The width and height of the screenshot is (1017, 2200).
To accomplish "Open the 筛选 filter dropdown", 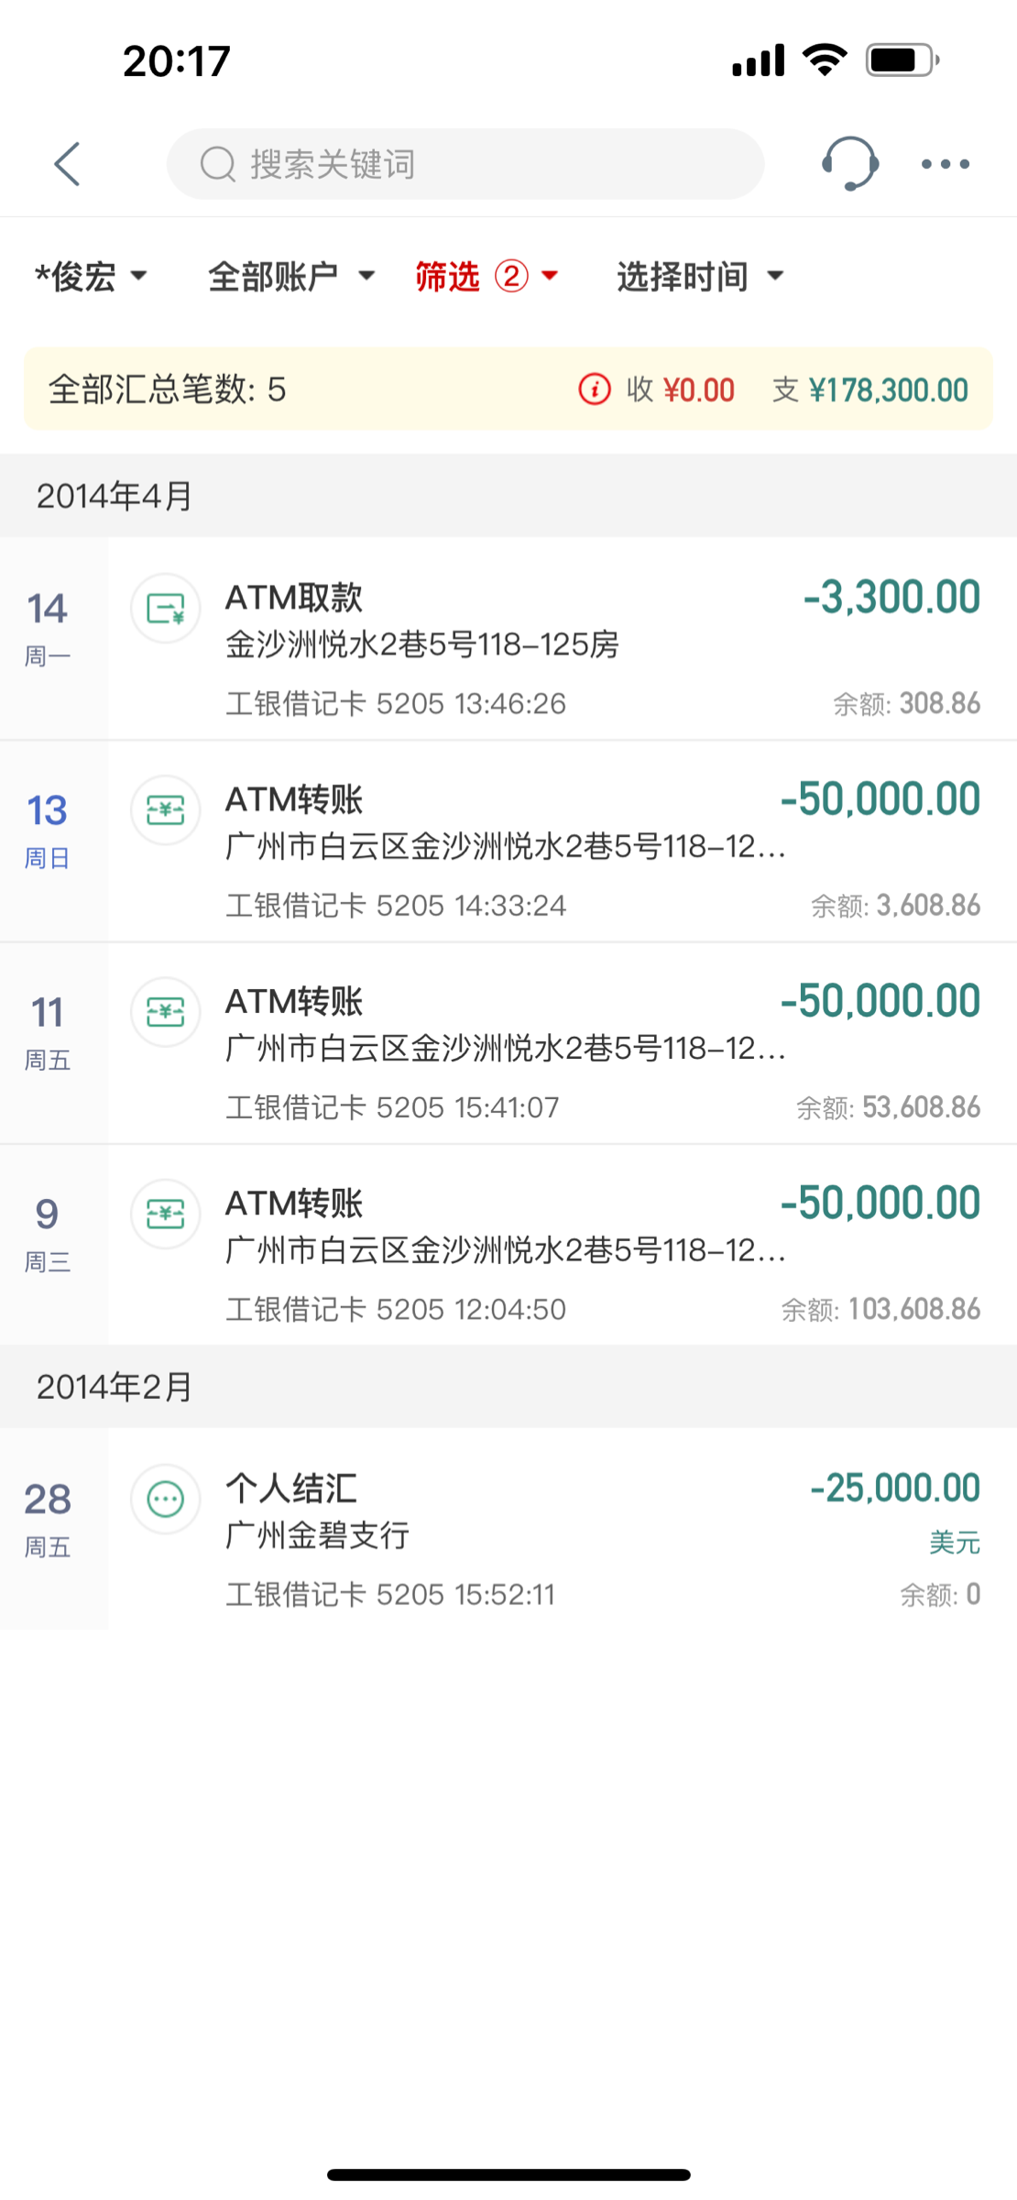I will point(486,276).
